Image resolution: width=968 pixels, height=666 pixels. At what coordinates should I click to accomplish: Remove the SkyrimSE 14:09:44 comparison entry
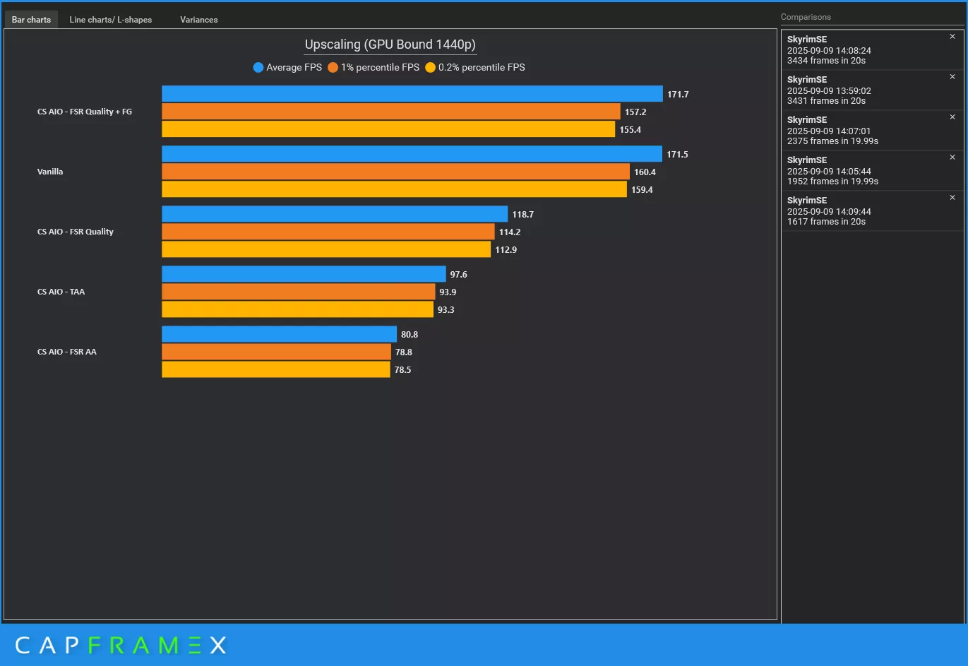(952, 198)
